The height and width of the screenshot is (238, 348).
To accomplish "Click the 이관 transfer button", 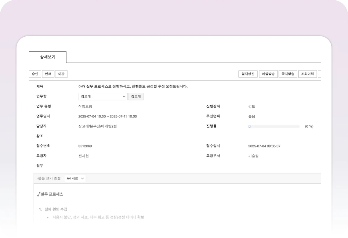I will coord(61,74).
